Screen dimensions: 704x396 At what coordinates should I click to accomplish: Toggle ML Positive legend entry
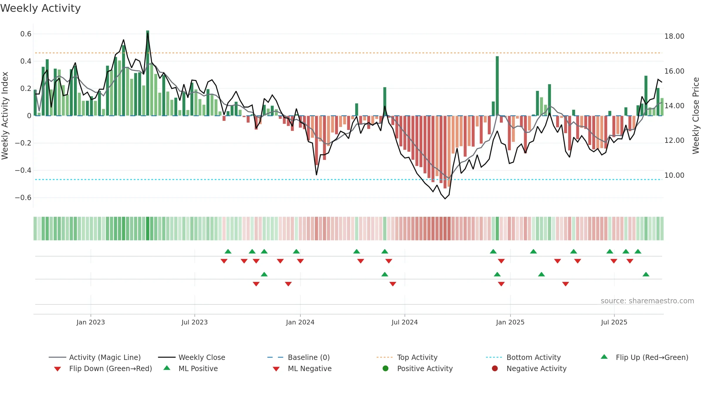191,368
